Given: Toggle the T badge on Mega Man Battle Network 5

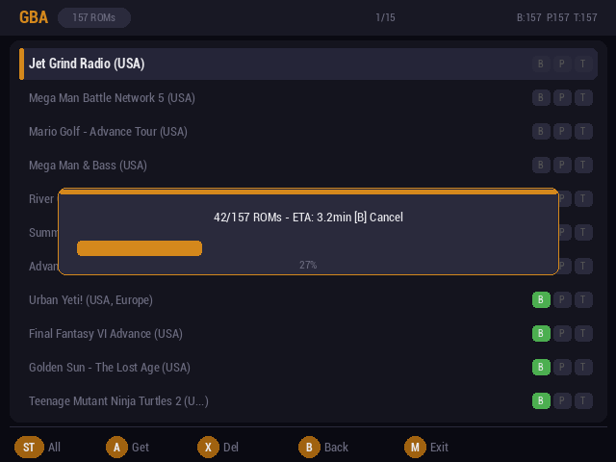Looking at the screenshot, I should 583,97.
